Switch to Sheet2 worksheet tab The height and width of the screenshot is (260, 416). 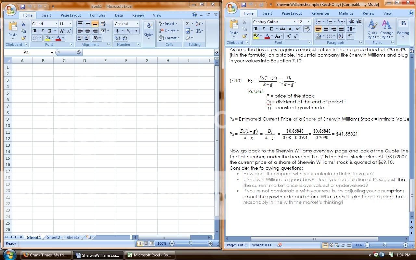[54, 238]
